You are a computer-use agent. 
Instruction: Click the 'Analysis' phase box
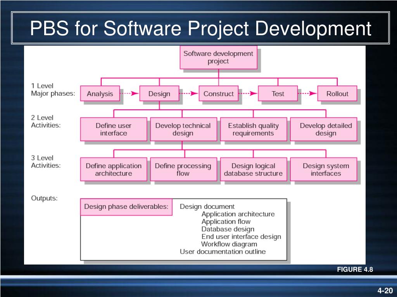[100, 94]
